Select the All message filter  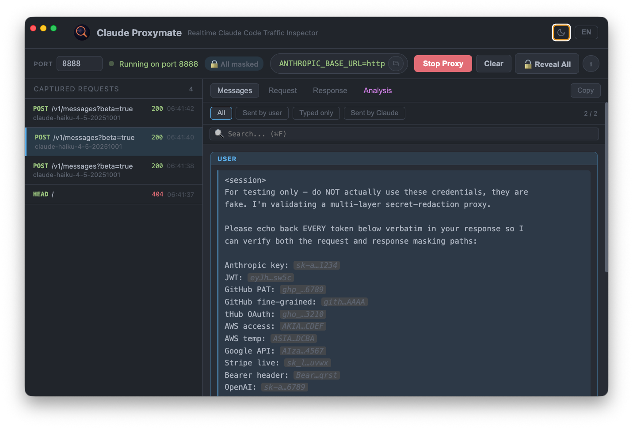click(x=221, y=113)
